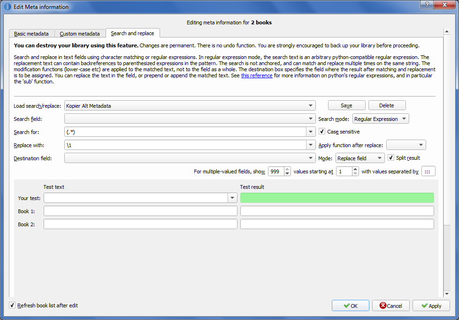The height and width of the screenshot is (320, 459).
Task: Click the Cancel button
Action: [391, 305]
